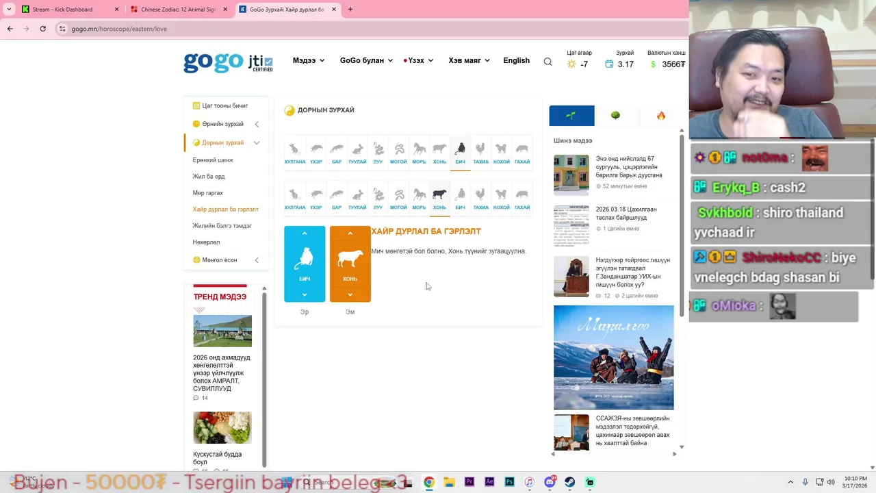This screenshot has height=493, width=876.
Task: Step the blue Бич card up
Action: (305, 233)
